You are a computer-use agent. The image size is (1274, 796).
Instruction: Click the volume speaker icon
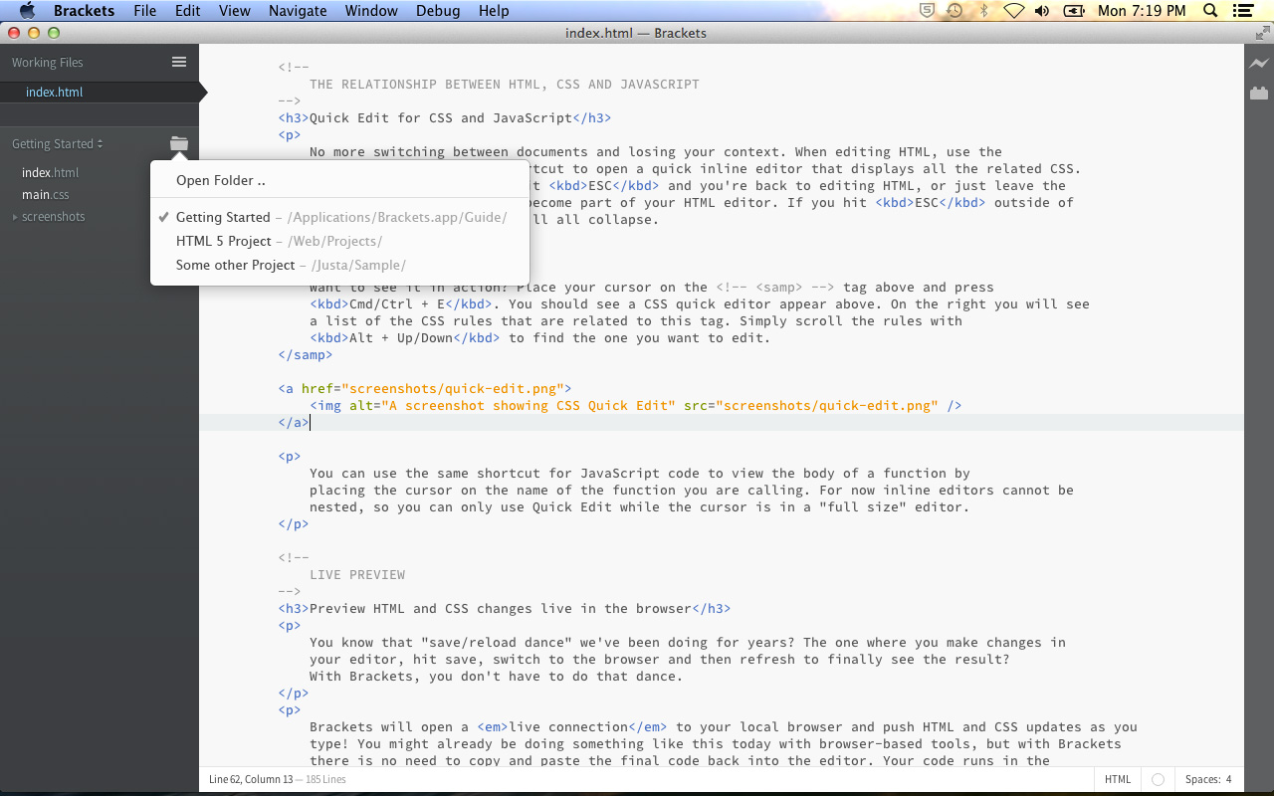(x=1042, y=11)
